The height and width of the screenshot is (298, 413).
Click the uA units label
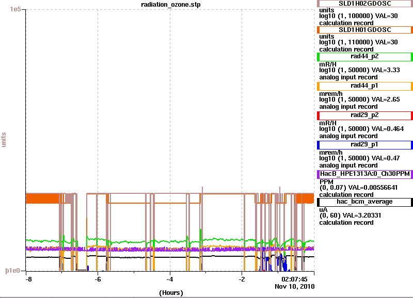click(x=323, y=210)
